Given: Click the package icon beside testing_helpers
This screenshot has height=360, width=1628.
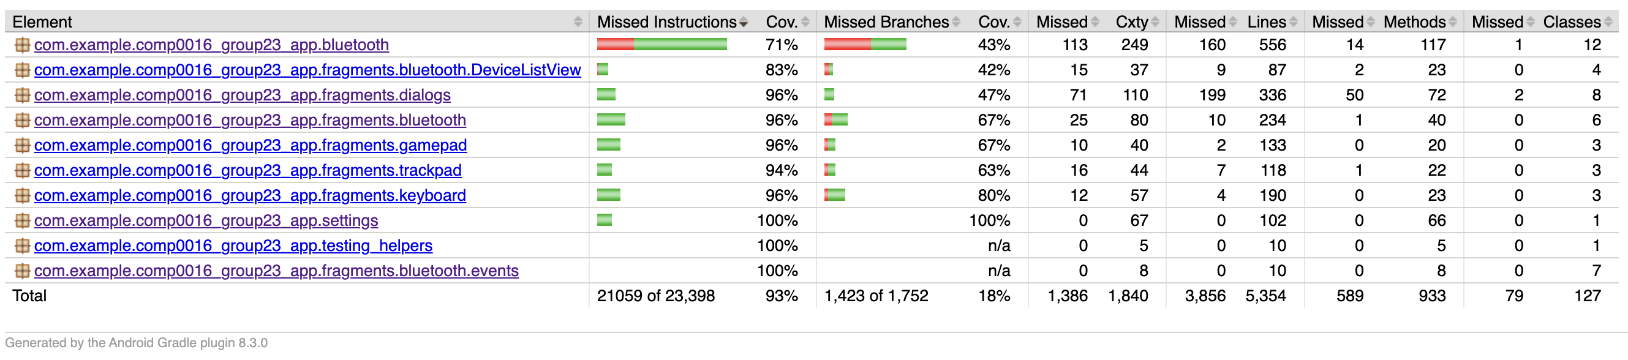Looking at the screenshot, I should pyautogui.click(x=22, y=246).
